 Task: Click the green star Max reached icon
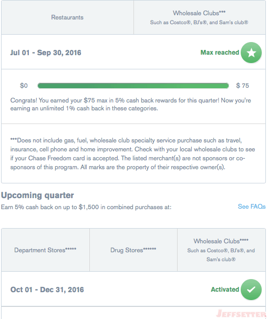[x=251, y=53]
